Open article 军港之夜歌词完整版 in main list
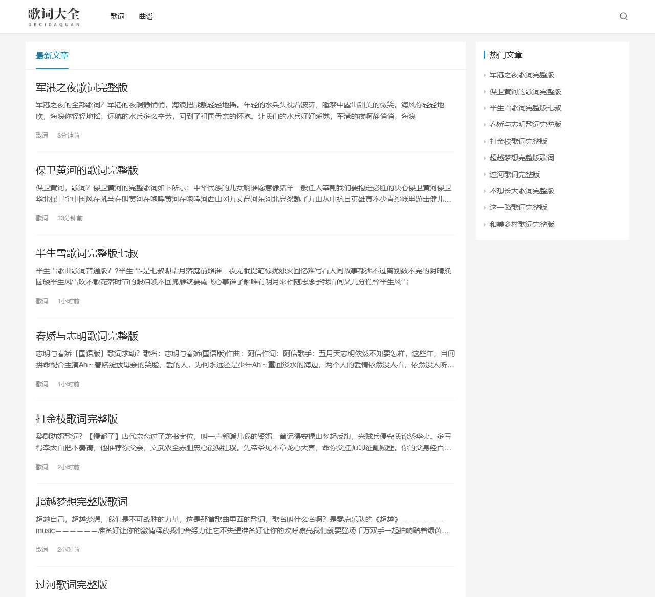The height and width of the screenshot is (597, 655). [x=82, y=87]
